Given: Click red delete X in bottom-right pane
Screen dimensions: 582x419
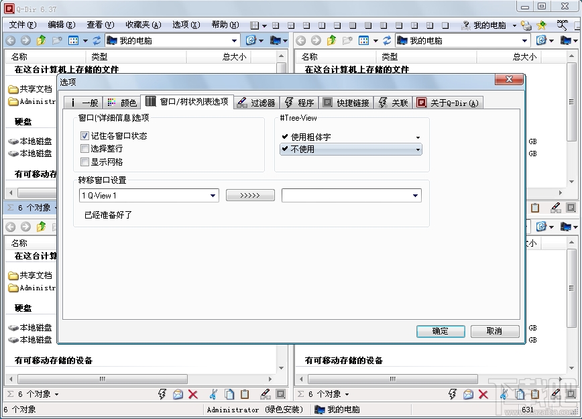Looking at the screenshot, I should (x=483, y=394).
